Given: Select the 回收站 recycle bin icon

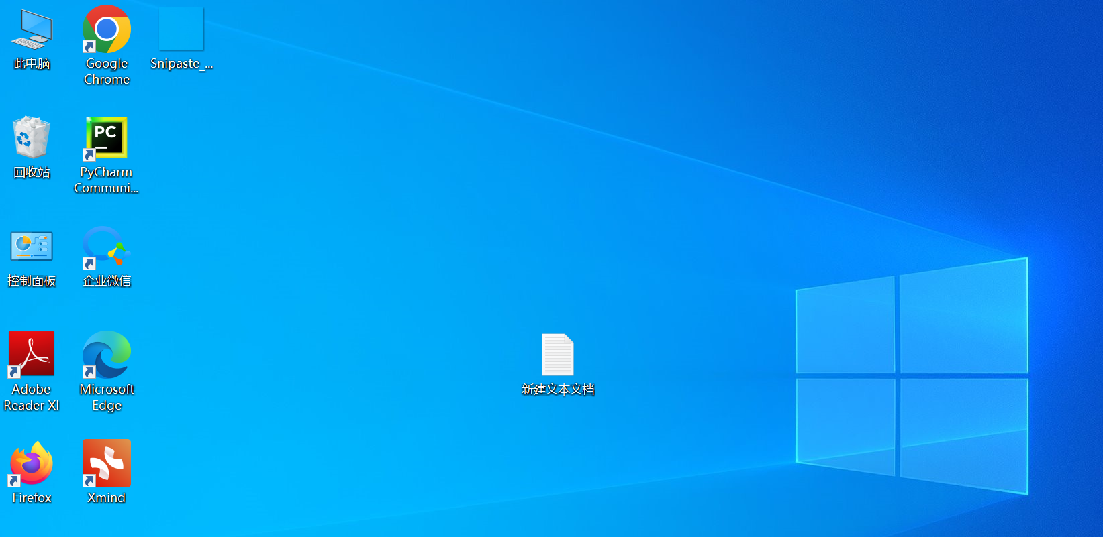Looking at the screenshot, I should click(x=32, y=137).
